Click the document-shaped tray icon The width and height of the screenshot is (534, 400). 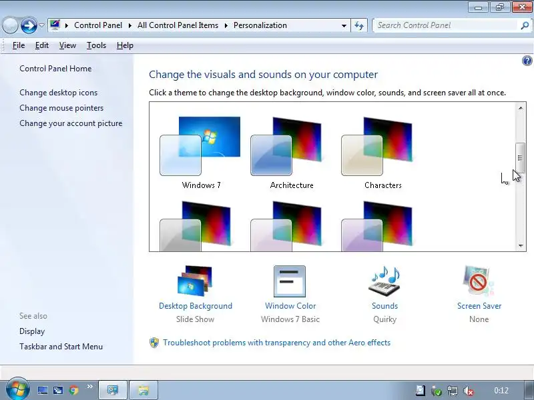click(421, 391)
